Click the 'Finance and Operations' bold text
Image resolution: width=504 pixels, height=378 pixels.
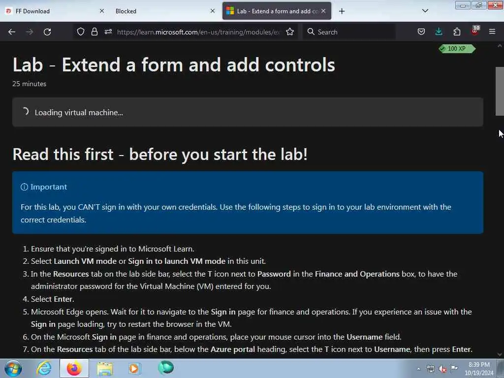[x=357, y=274]
